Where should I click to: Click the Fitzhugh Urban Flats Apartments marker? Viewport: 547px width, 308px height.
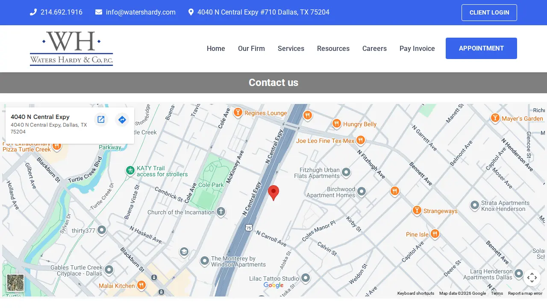pyautogui.click(x=346, y=172)
